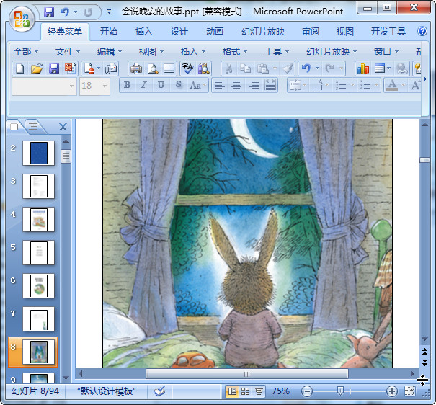The width and height of the screenshot is (436, 405).
Task: Click Undo in quick access toolbar
Action: 64,12
